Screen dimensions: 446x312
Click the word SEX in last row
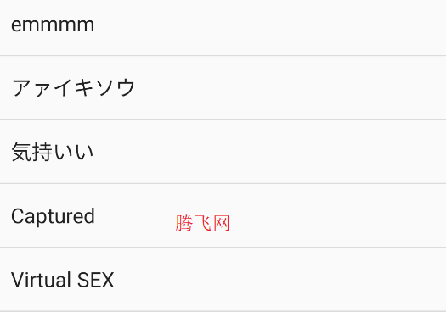coord(95,280)
